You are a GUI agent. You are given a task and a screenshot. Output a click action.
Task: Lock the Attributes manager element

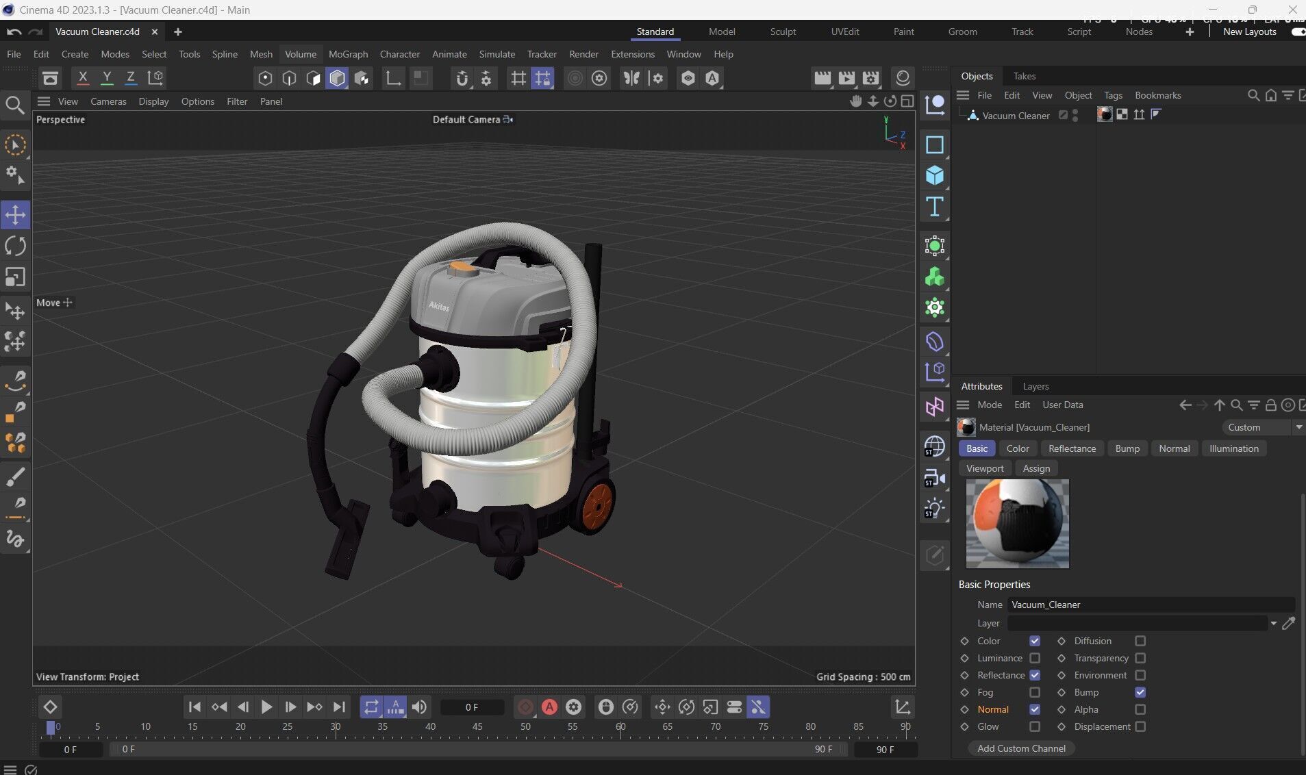click(1270, 405)
